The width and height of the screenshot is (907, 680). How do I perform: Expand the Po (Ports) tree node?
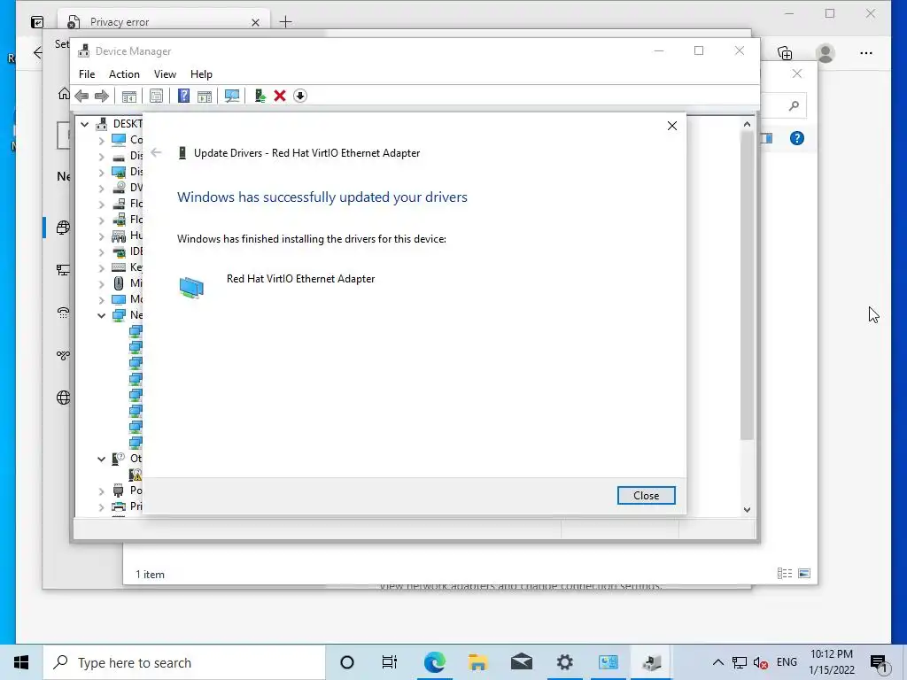[101, 491]
